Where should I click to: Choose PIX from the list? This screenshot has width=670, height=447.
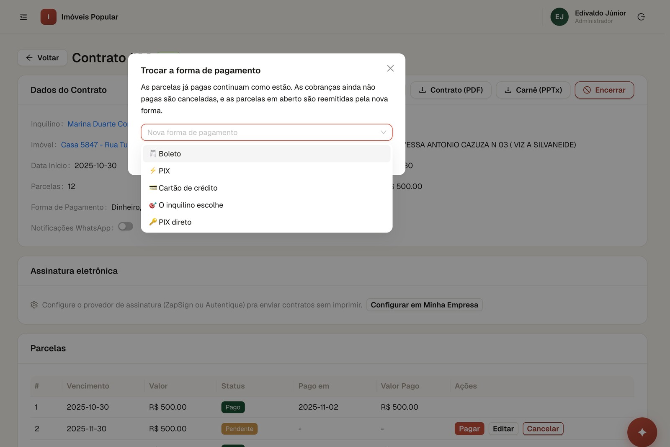[266, 171]
